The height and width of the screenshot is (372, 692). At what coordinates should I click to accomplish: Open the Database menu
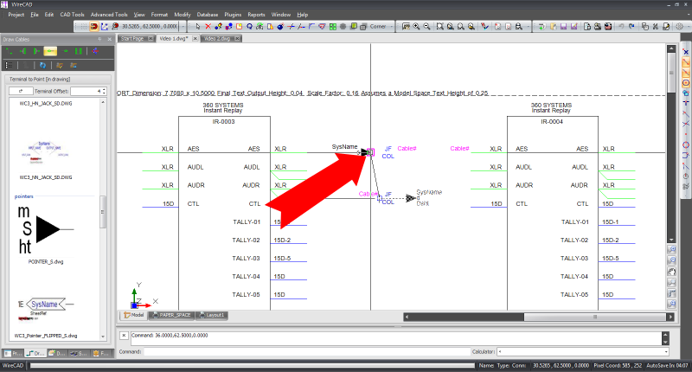[x=208, y=15]
